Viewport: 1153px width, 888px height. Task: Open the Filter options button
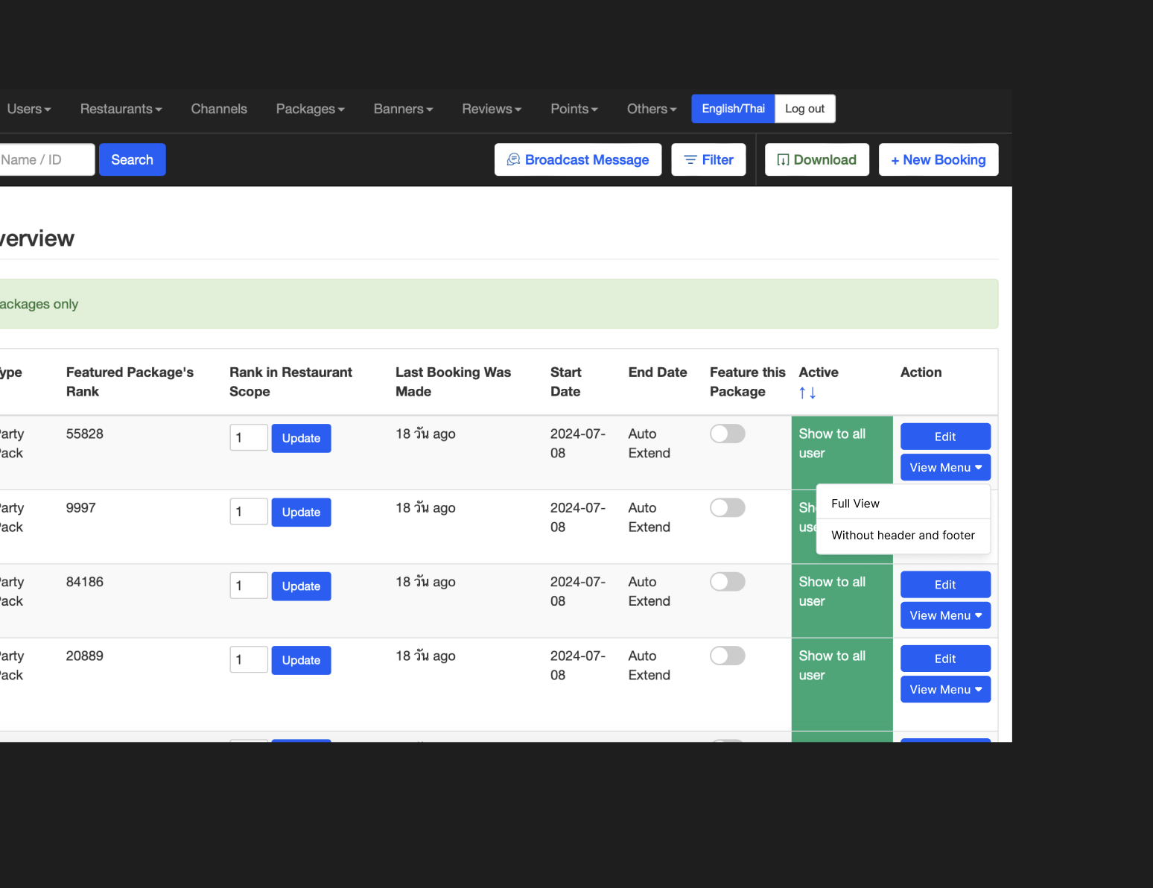coord(708,159)
